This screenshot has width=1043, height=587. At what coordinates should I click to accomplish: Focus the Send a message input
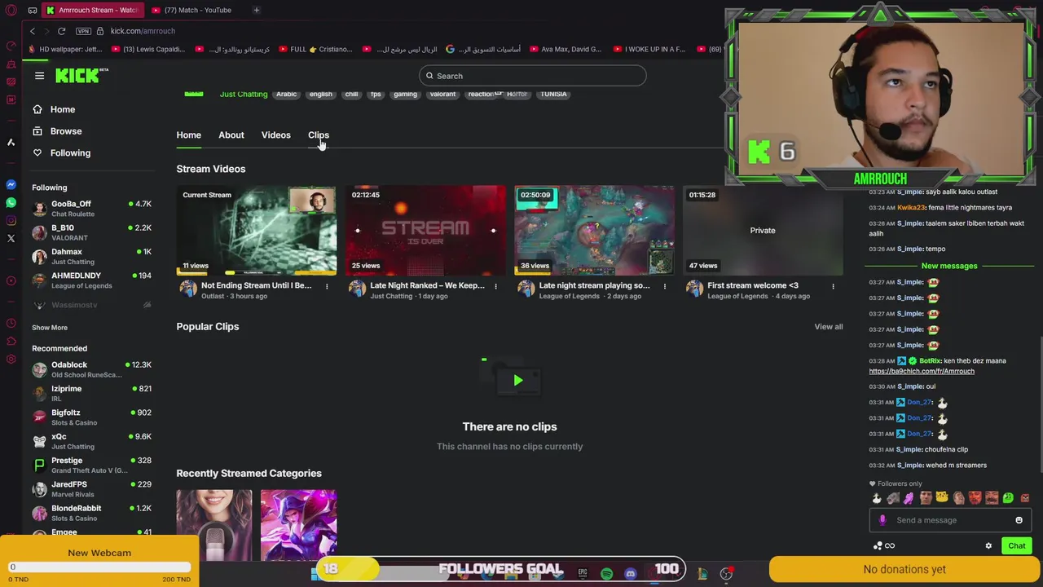coord(950,520)
